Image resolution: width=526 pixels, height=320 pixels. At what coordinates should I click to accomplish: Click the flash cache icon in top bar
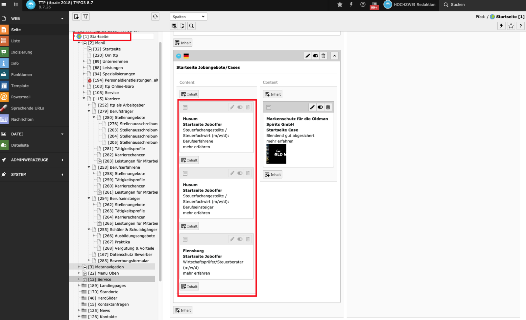[x=351, y=5]
